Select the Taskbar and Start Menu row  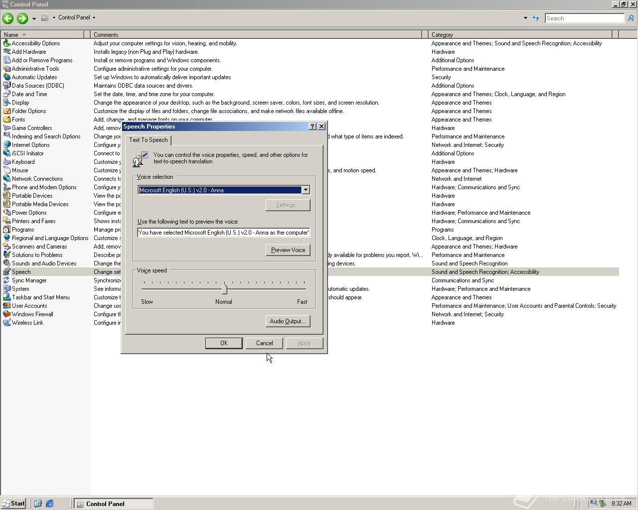310,297
